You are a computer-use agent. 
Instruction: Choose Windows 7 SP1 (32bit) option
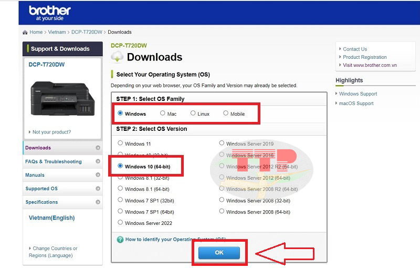click(x=120, y=200)
